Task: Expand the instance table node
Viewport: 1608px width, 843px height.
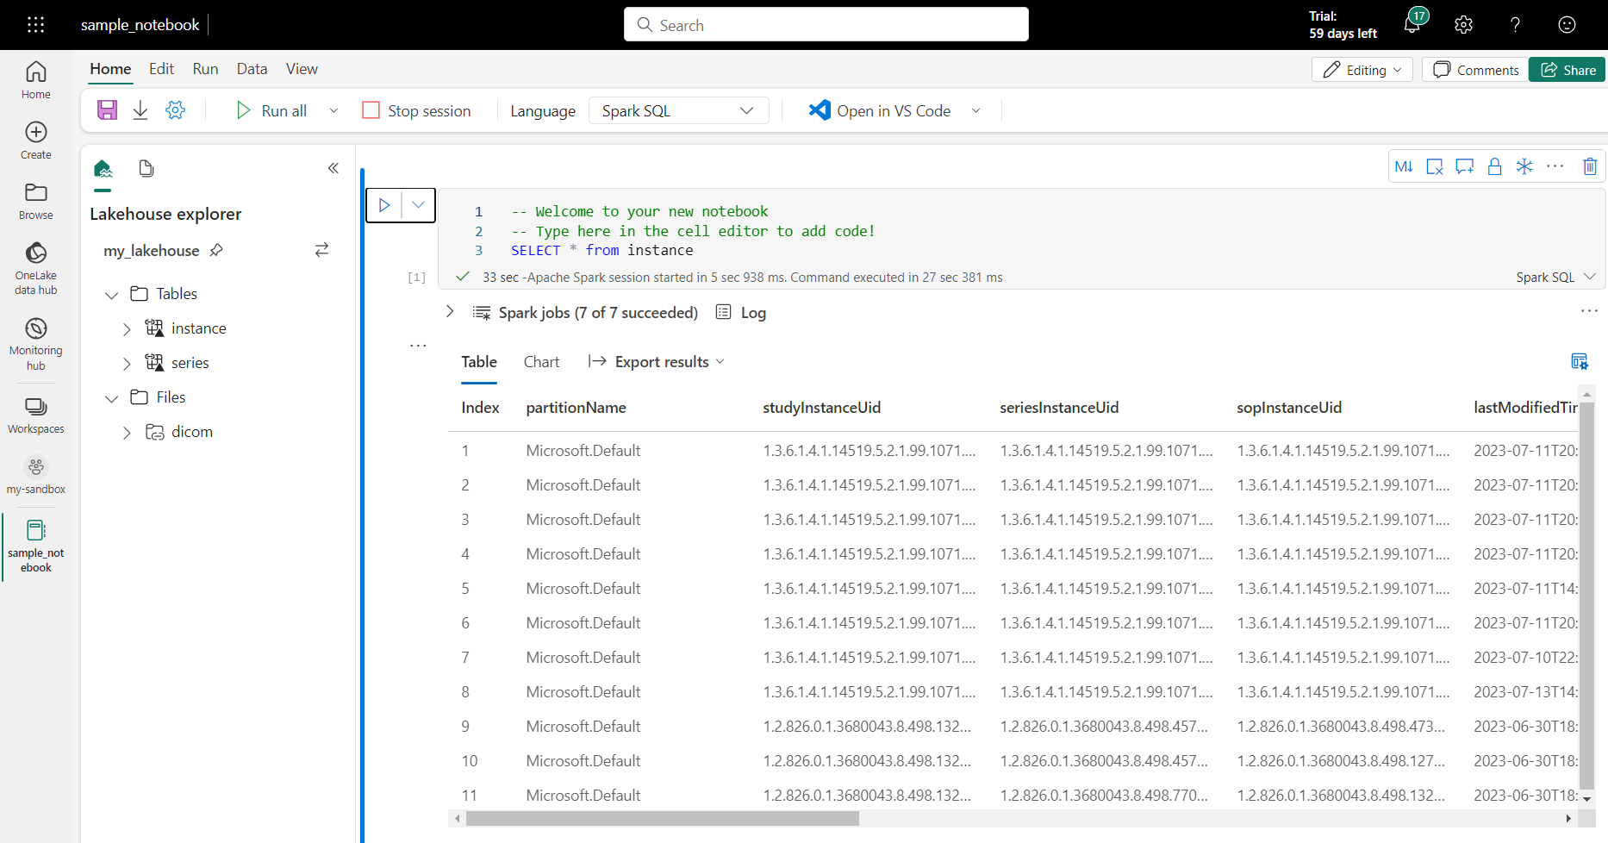Action: point(127,329)
